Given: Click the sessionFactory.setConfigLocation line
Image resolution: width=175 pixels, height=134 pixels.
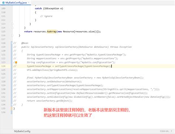Looking at the screenshot, I should pos(87,93).
